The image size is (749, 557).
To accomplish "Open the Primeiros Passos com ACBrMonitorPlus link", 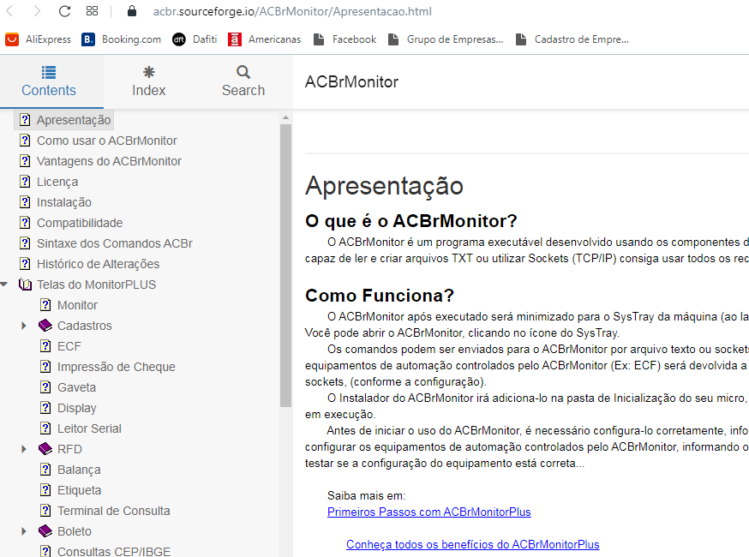I will (429, 512).
